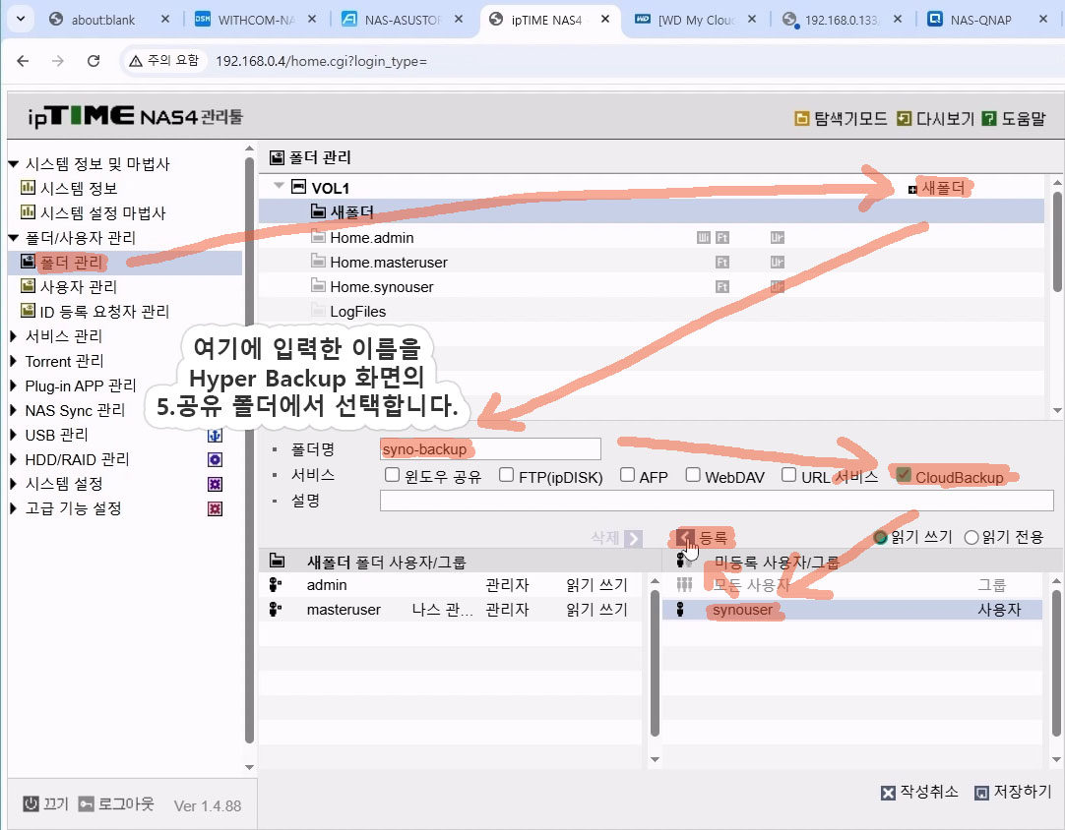This screenshot has height=830, width=1065.
Task: Click the 끄기 power off icon
Action: point(31,804)
